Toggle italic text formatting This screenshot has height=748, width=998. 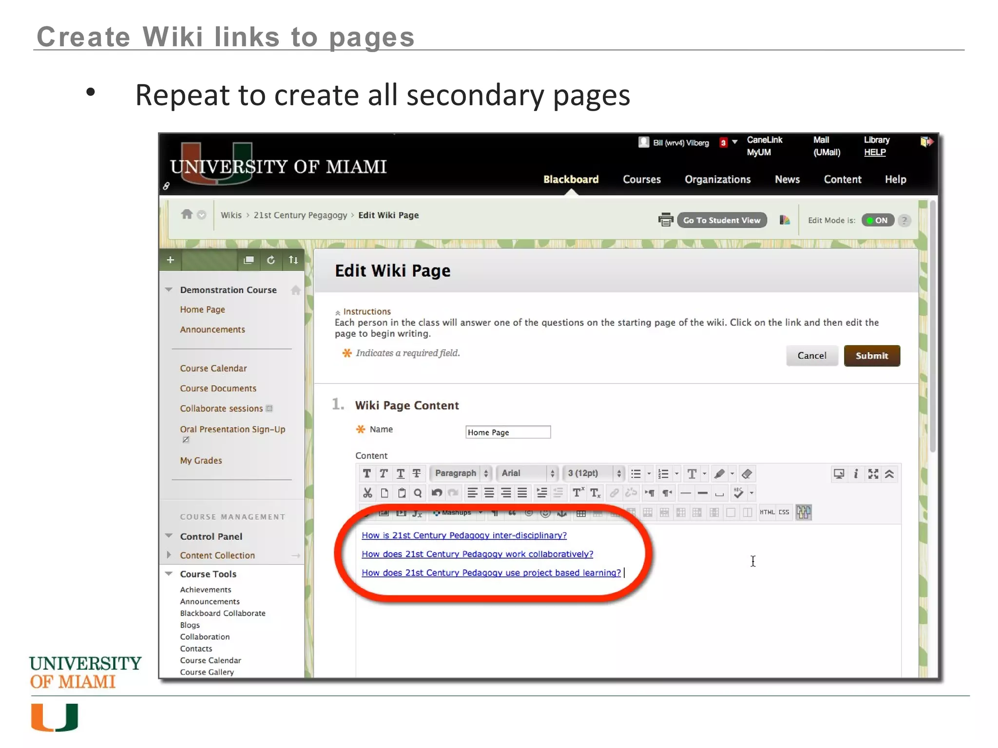click(x=384, y=473)
